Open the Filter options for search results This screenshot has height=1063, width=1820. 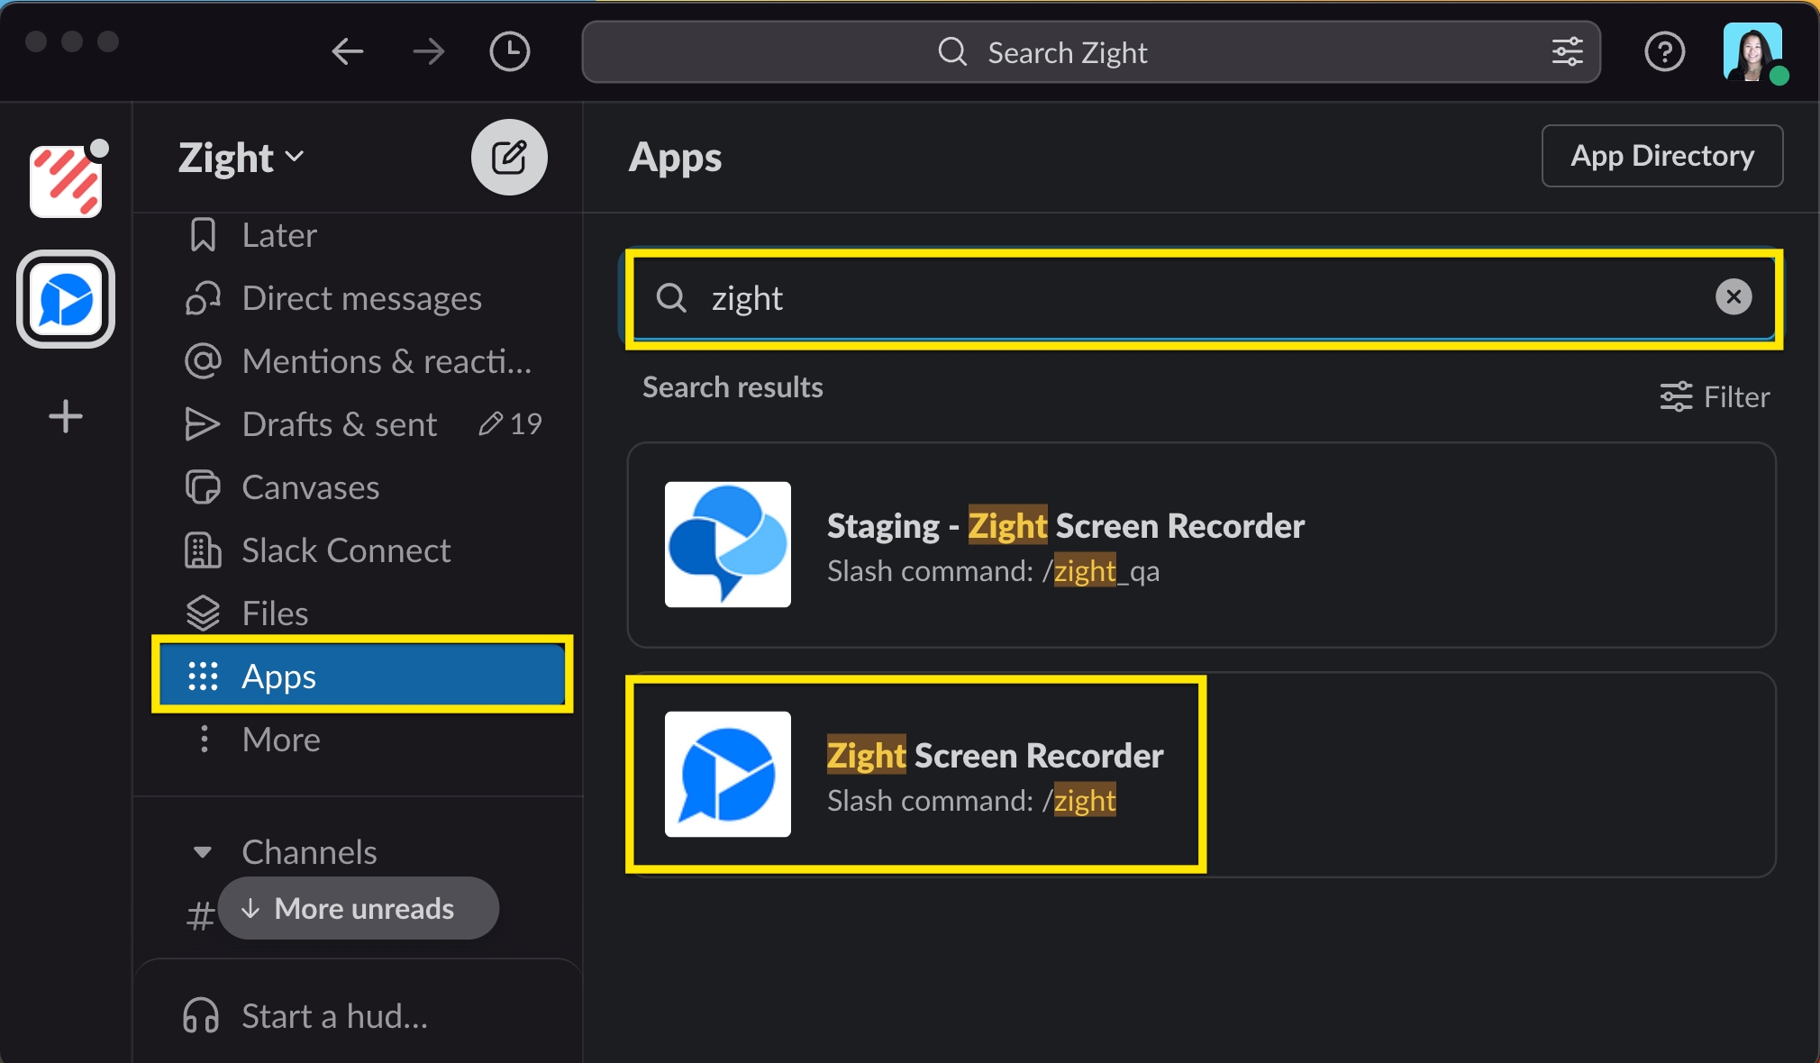[1715, 396]
